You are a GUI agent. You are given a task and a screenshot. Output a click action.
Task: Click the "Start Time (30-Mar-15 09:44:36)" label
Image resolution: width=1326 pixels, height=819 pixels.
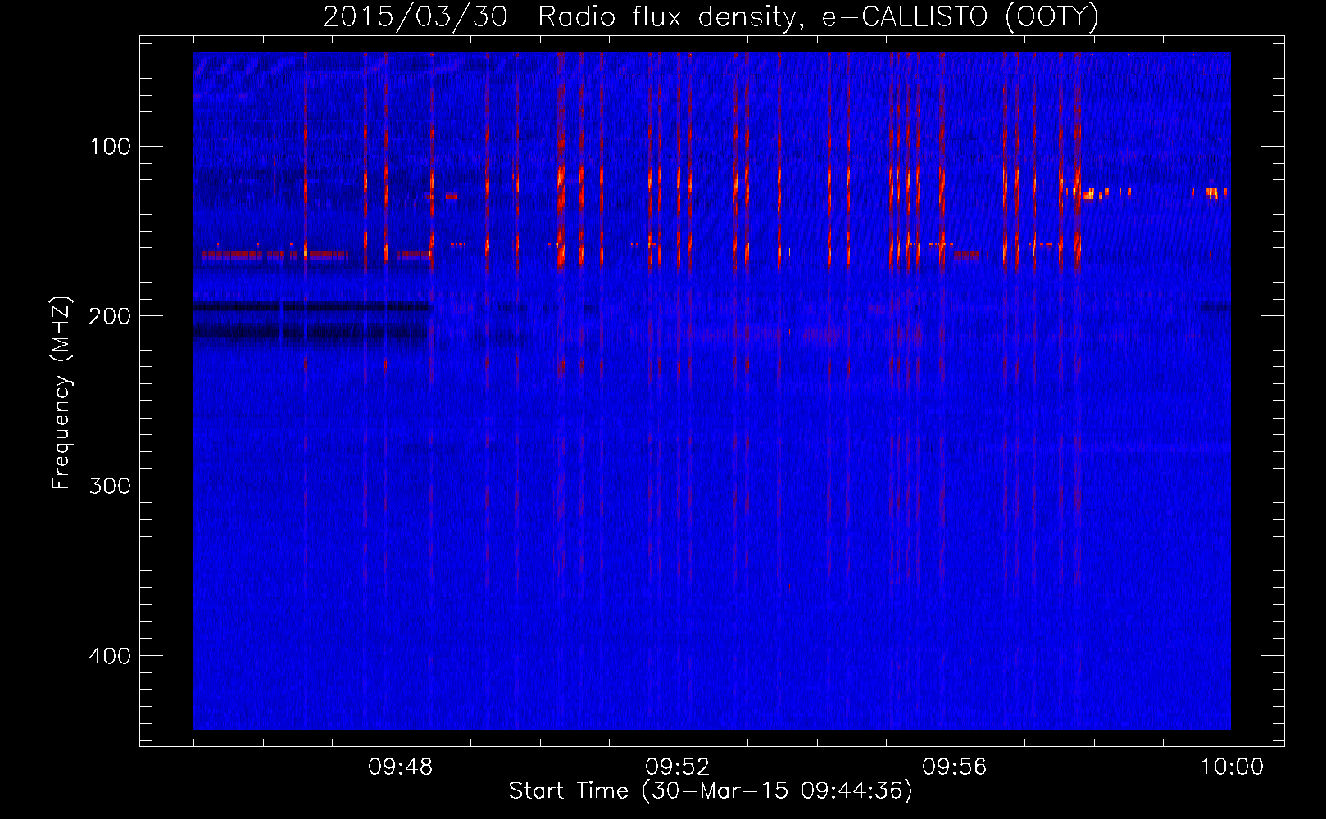point(711,791)
